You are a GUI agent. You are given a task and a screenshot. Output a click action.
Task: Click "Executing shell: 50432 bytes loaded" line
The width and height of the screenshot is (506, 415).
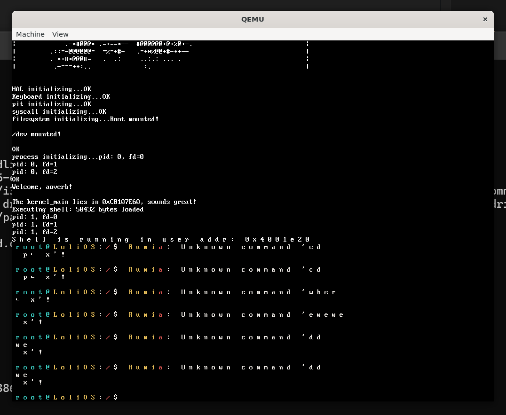click(78, 209)
